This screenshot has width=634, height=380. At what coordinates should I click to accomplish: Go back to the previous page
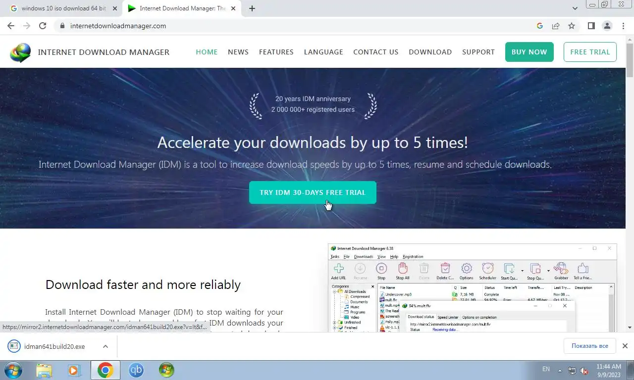tap(11, 26)
